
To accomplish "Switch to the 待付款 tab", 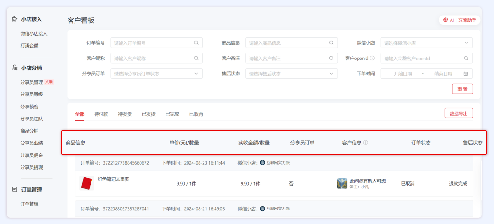I will click(101, 114).
